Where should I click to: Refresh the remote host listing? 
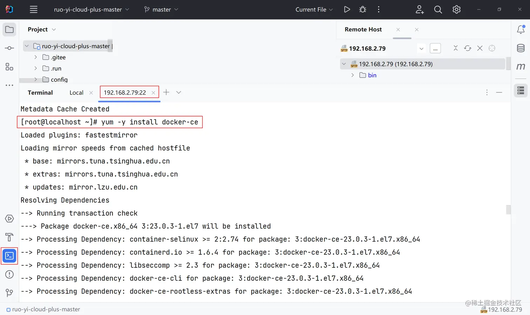point(468,48)
